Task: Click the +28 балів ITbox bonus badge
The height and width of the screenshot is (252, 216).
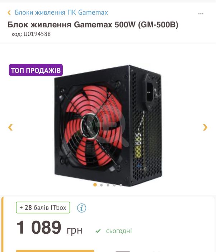Action: tap(43, 207)
